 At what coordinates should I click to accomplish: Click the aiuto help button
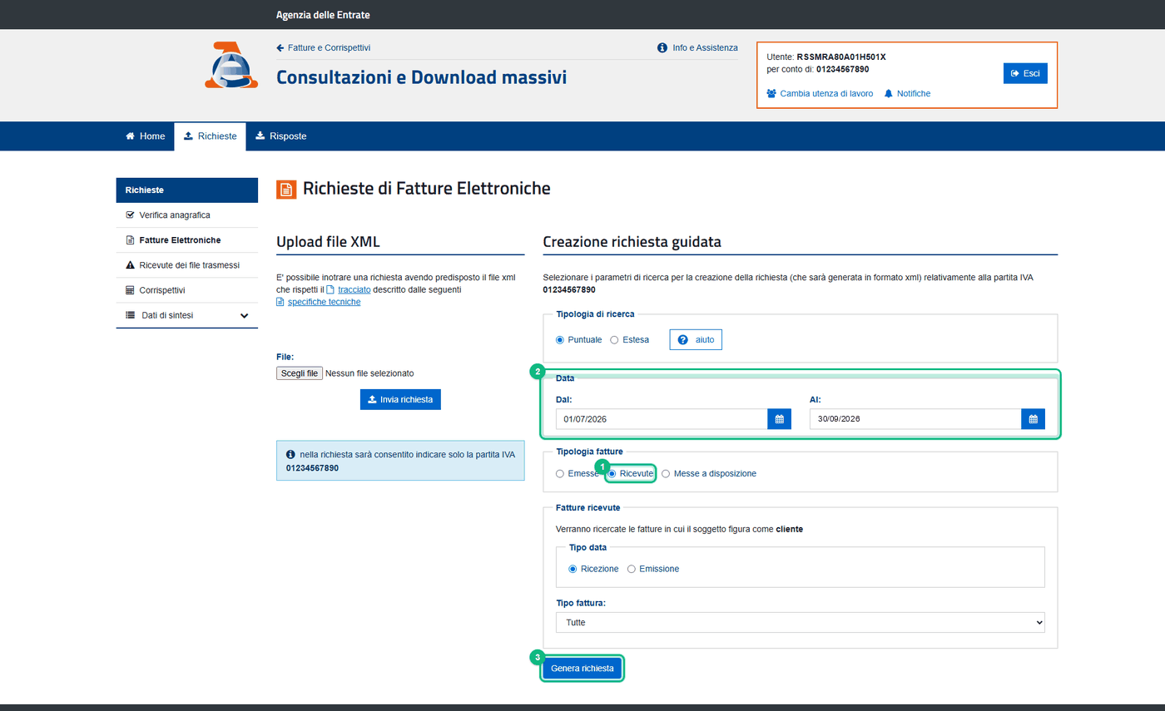click(696, 340)
